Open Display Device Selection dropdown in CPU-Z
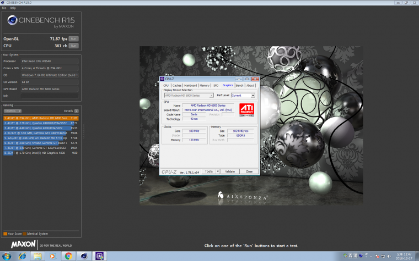This screenshot has height=261, width=419. 189,96
